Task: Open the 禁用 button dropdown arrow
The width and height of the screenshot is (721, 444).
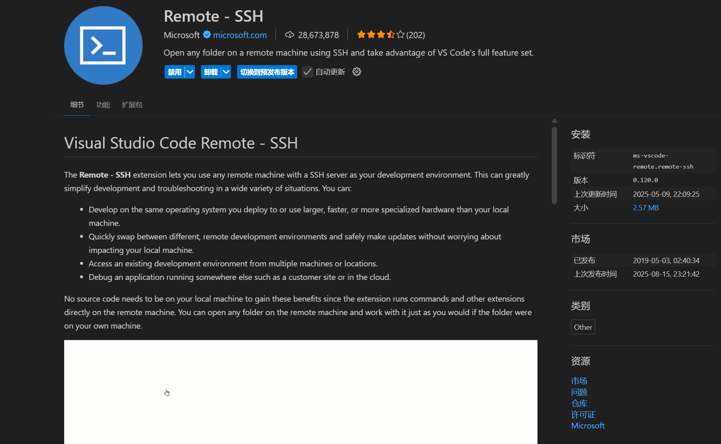Action: (190, 72)
